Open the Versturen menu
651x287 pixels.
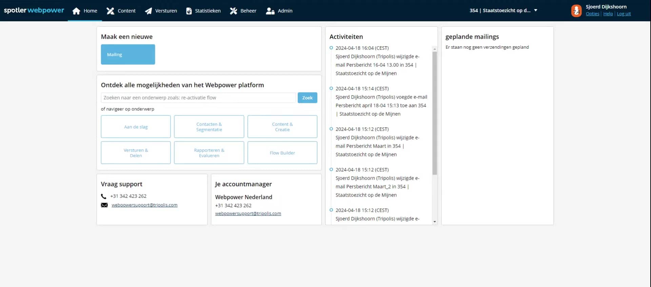point(166,11)
